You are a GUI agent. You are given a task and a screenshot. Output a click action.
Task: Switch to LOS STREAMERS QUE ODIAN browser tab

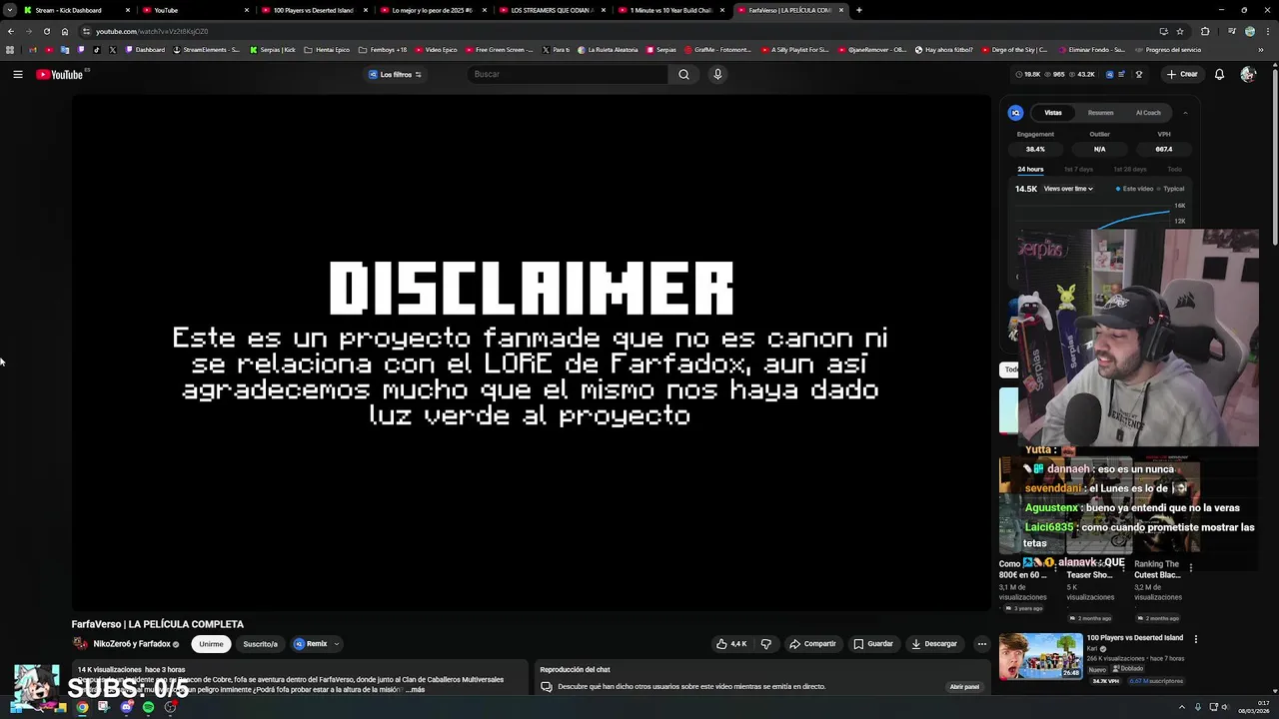click(552, 10)
